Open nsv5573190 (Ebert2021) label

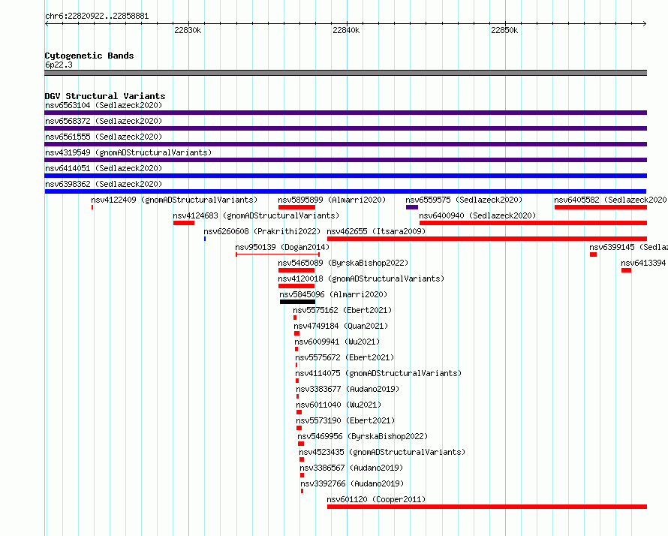345,420
